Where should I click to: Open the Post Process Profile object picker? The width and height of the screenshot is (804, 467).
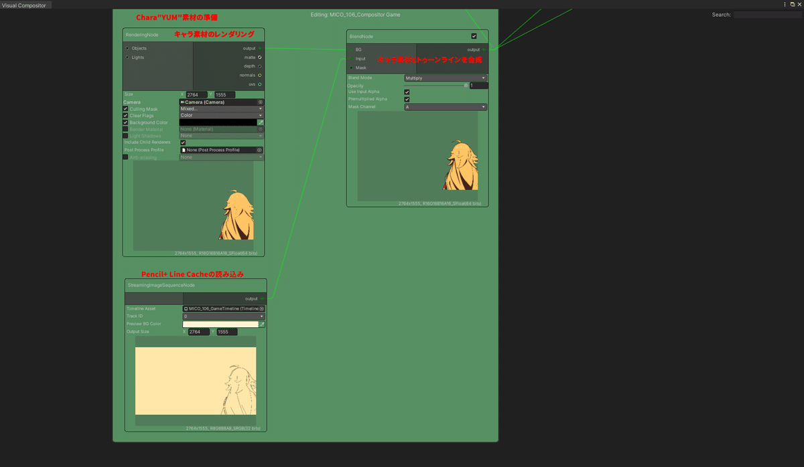click(260, 150)
